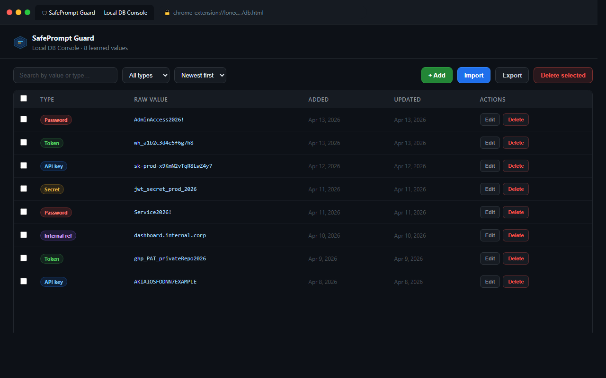
Task: Click Delete selected button
Action: [563, 75]
